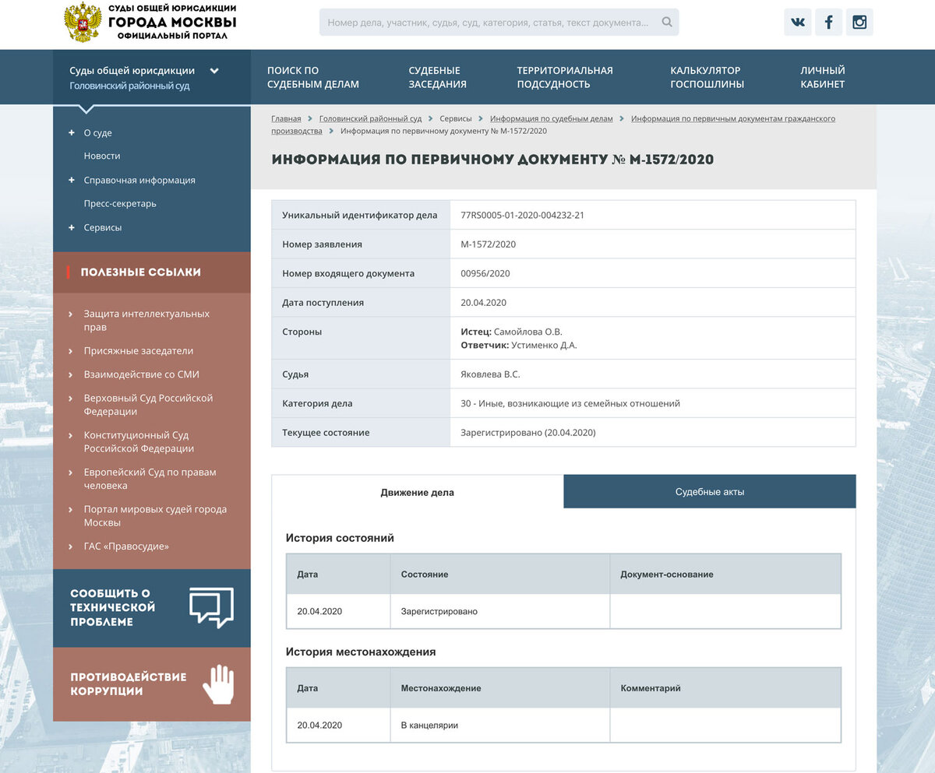Select case identifier 77RS0005-01-2020-004232-21
The width and height of the screenshot is (935, 773).
523,215
